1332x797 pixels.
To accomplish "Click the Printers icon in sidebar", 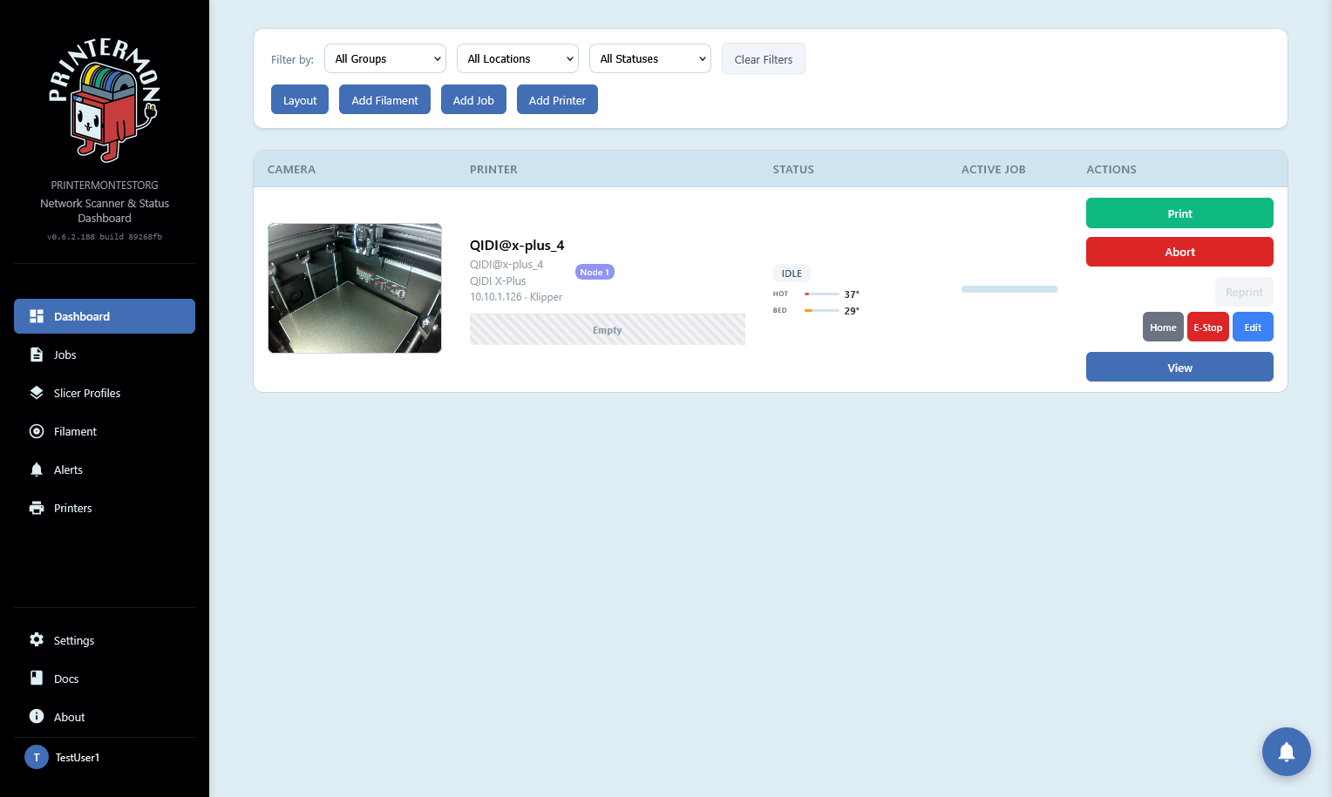I will coord(37,508).
